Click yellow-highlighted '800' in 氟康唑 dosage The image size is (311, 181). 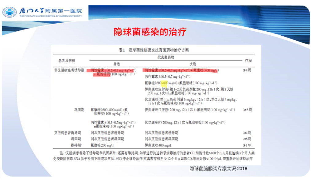(x=165, y=83)
